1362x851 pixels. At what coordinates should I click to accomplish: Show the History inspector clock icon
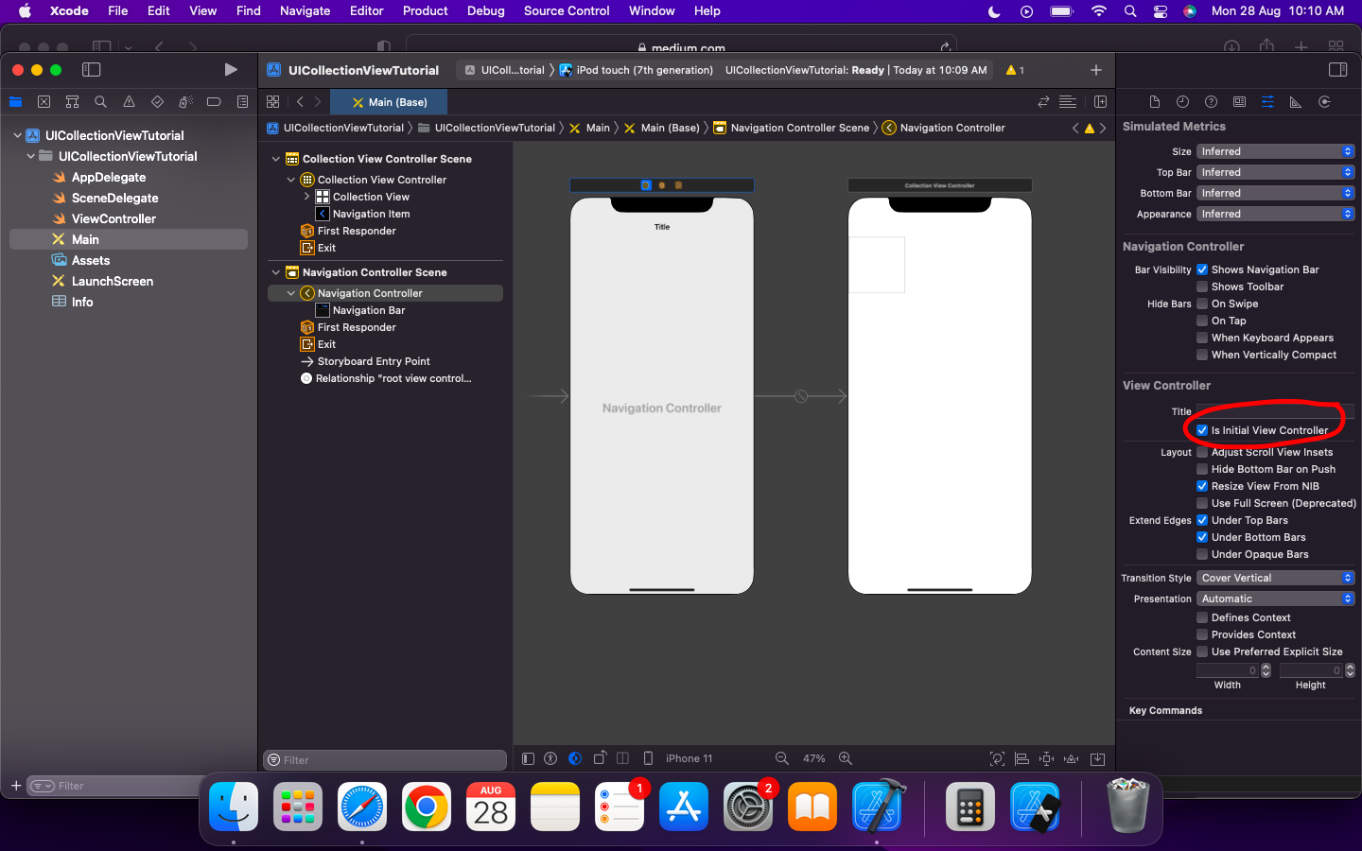coord(1182,102)
